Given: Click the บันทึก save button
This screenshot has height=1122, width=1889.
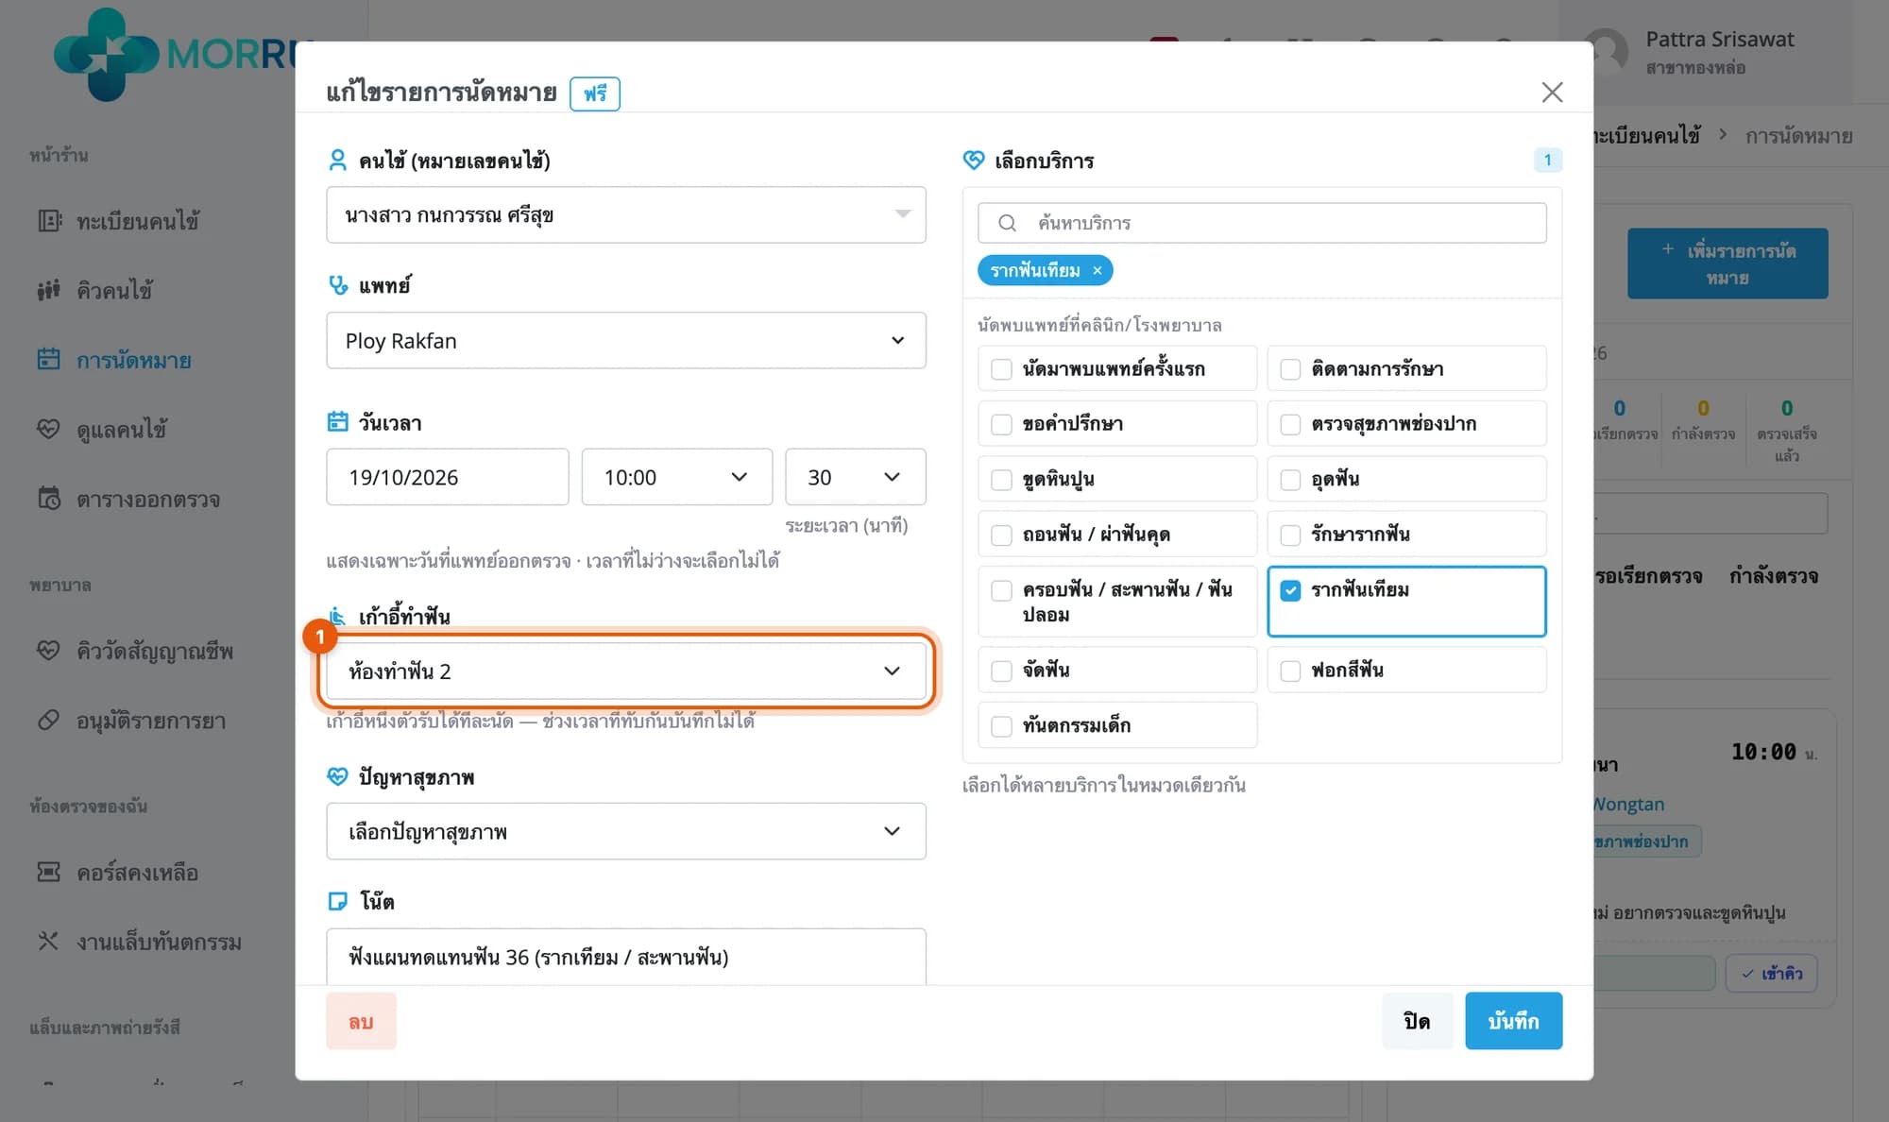Looking at the screenshot, I should pyautogui.click(x=1513, y=1021).
